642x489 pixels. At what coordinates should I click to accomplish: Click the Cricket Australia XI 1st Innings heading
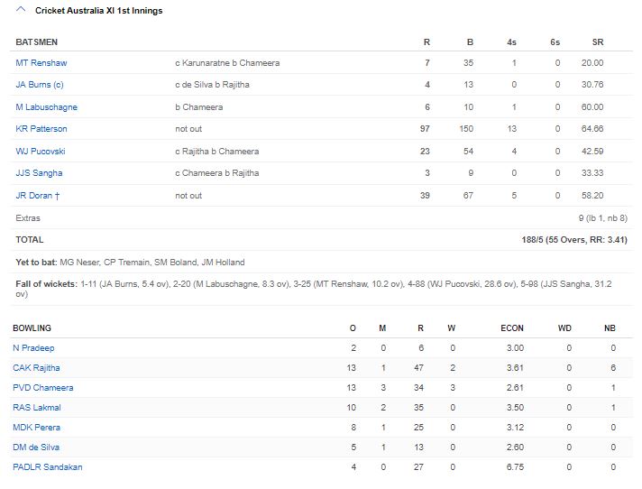(x=99, y=11)
